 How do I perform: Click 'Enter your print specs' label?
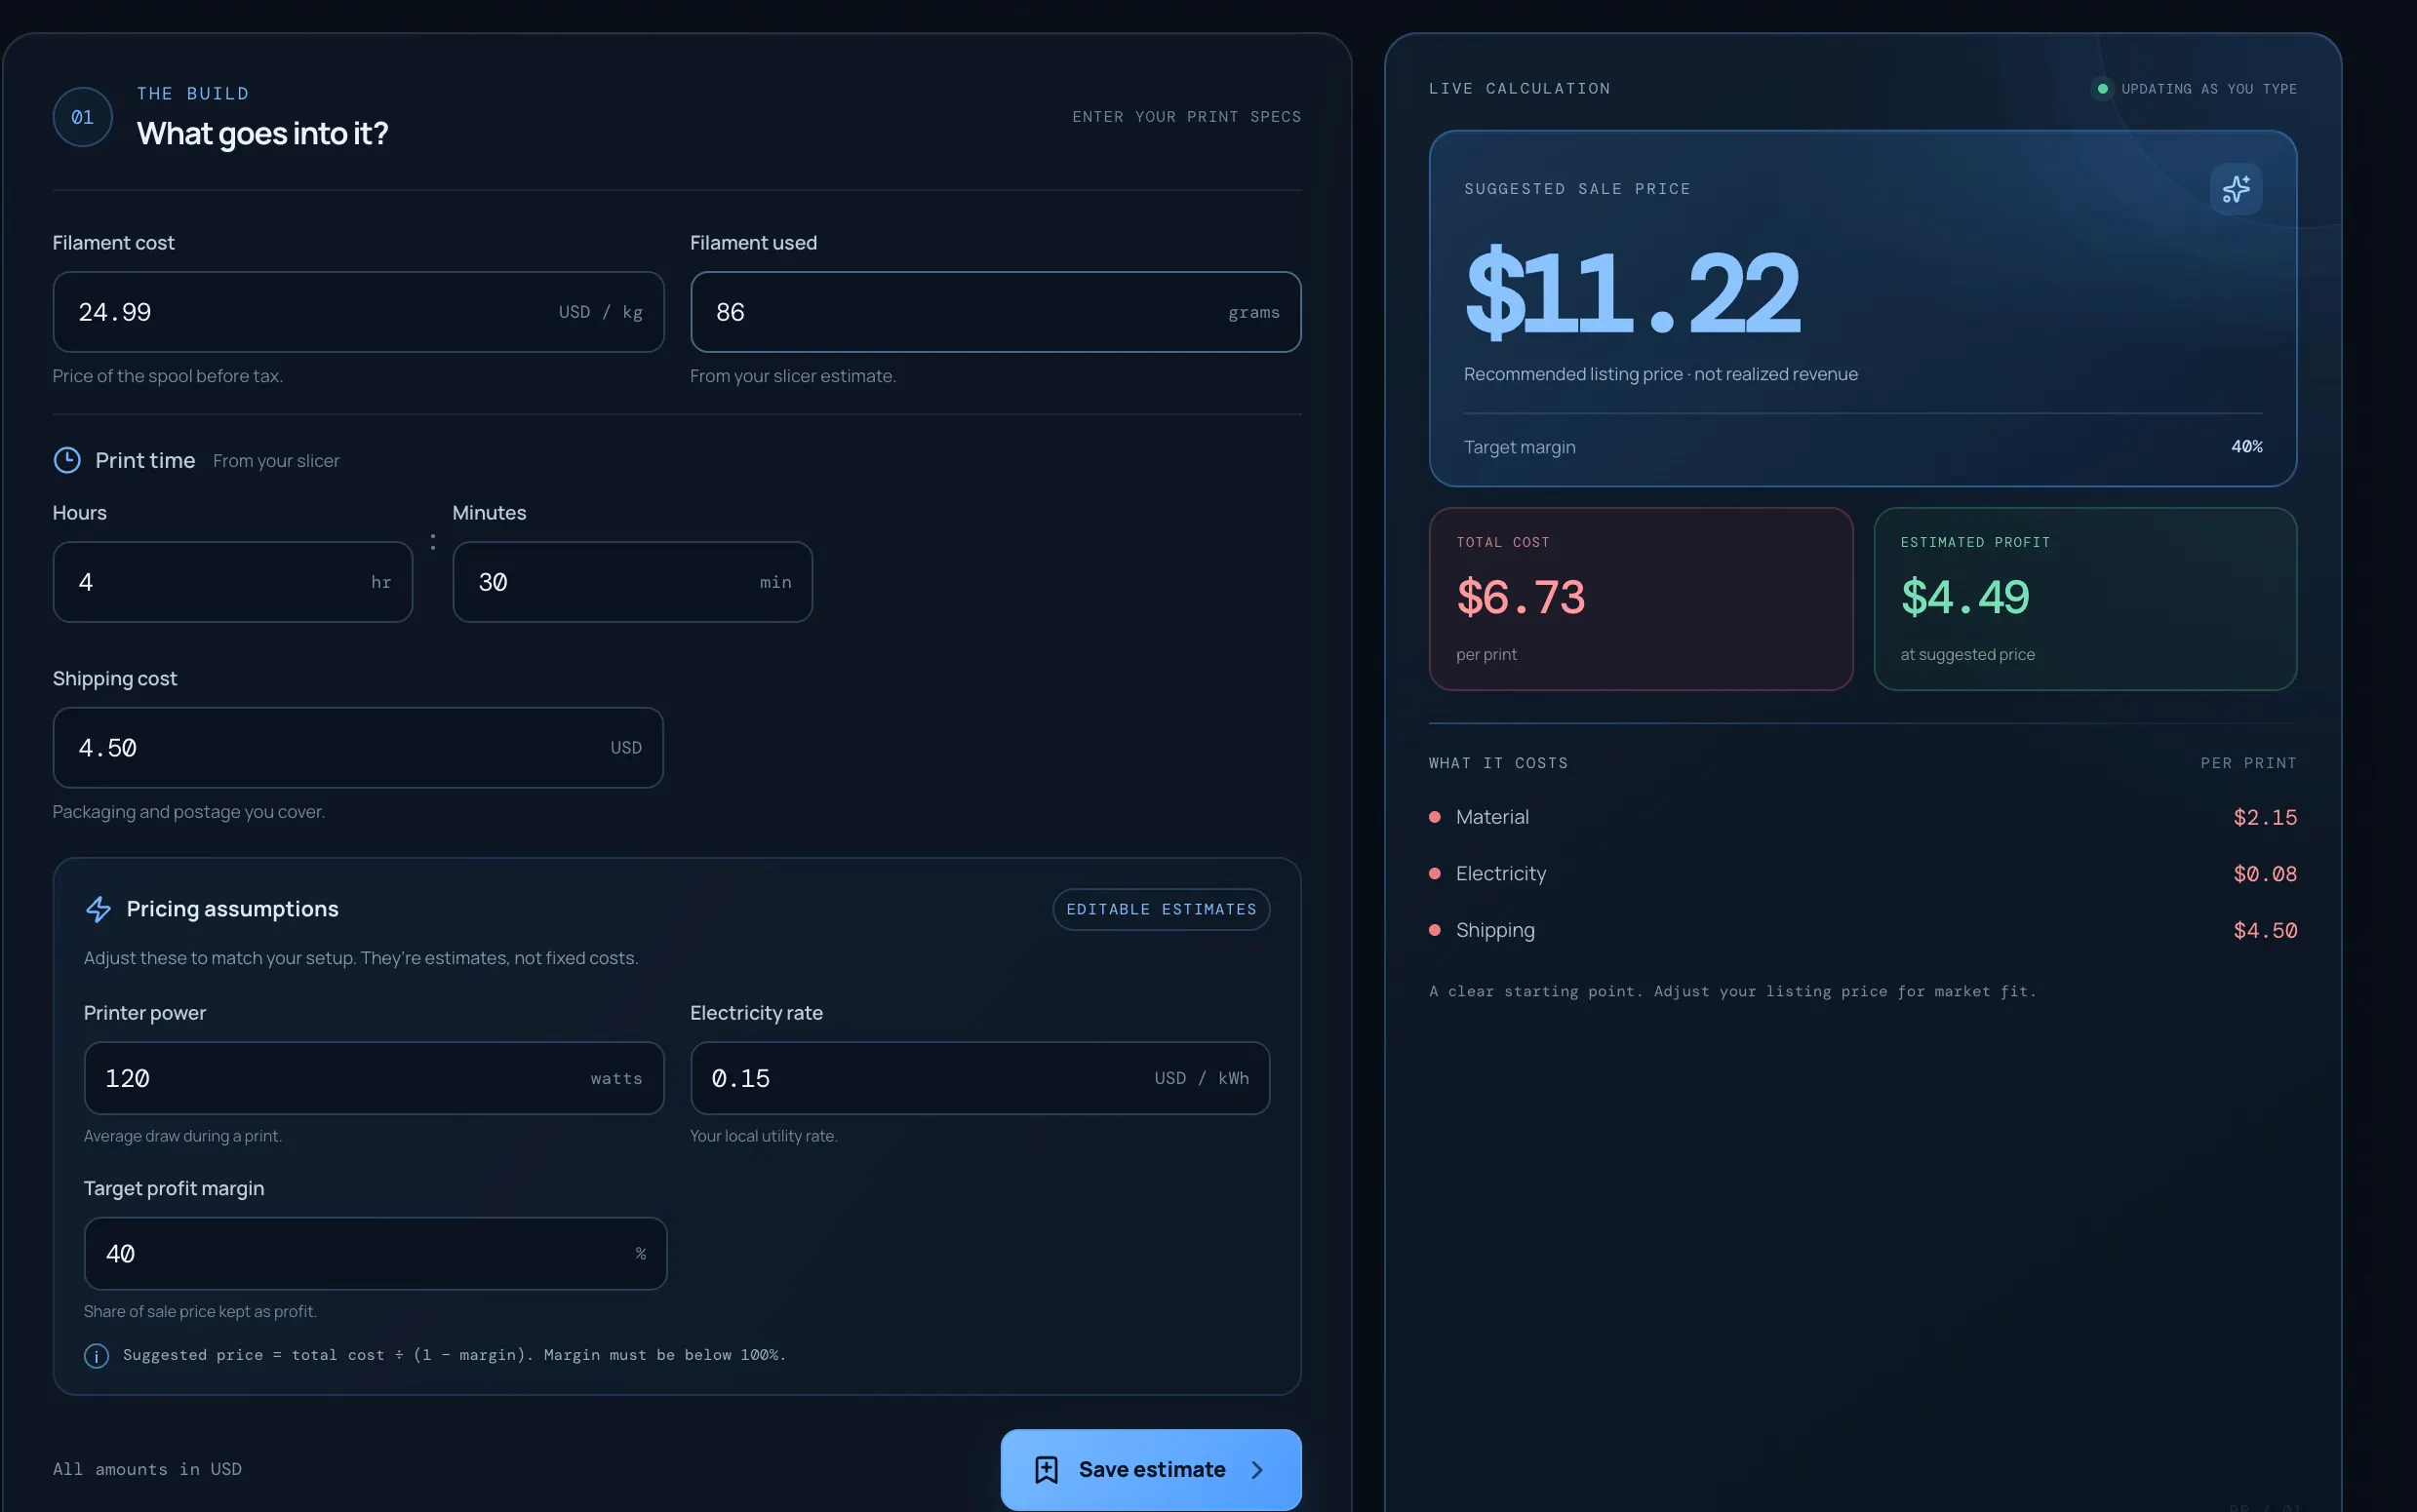[1186, 117]
